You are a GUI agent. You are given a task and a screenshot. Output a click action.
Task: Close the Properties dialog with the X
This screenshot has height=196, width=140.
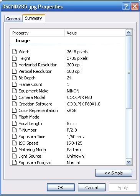[x=135, y=7]
